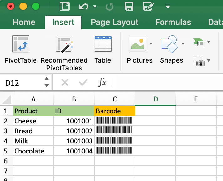Go to the Formulas tab
The image size is (223, 181).
(x=173, y=22)
